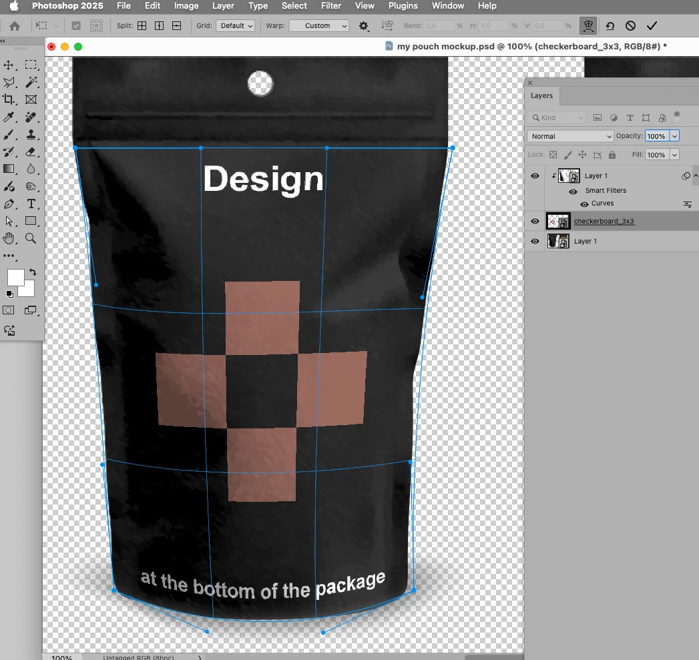Viewport: 699px width, 660px height.
Task: Select the Polygonal Lasso tool
Action: 9,82
